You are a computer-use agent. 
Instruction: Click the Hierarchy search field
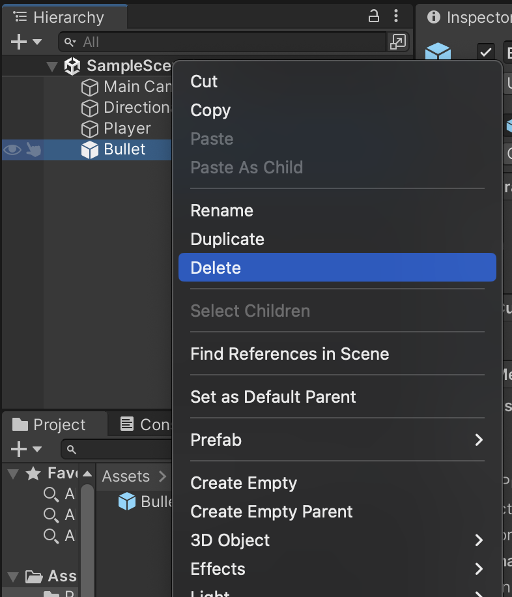coord(223,42)
